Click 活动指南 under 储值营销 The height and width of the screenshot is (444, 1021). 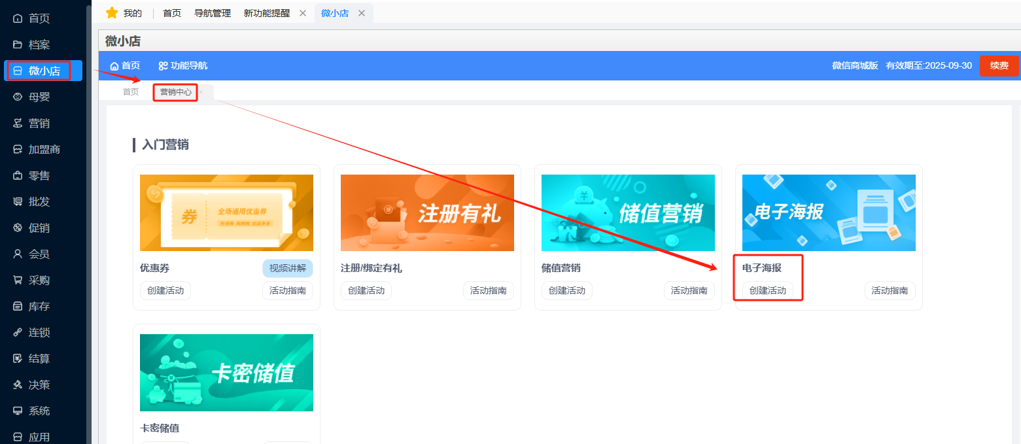tap(689, 290)
